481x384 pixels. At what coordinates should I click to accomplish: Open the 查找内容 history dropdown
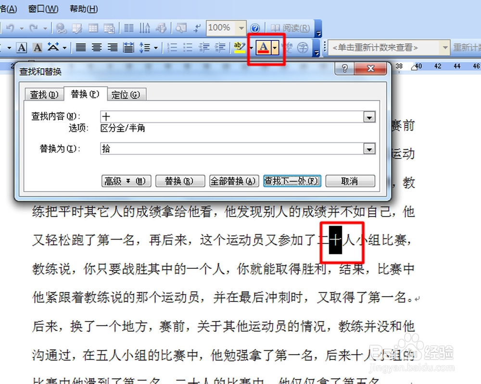pyautogui.click(x=369, y=117)
